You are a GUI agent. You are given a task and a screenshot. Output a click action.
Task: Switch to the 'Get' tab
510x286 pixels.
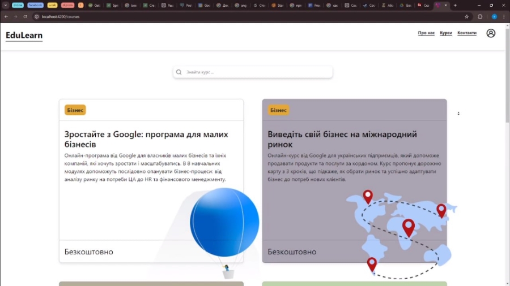coord(94,5)
